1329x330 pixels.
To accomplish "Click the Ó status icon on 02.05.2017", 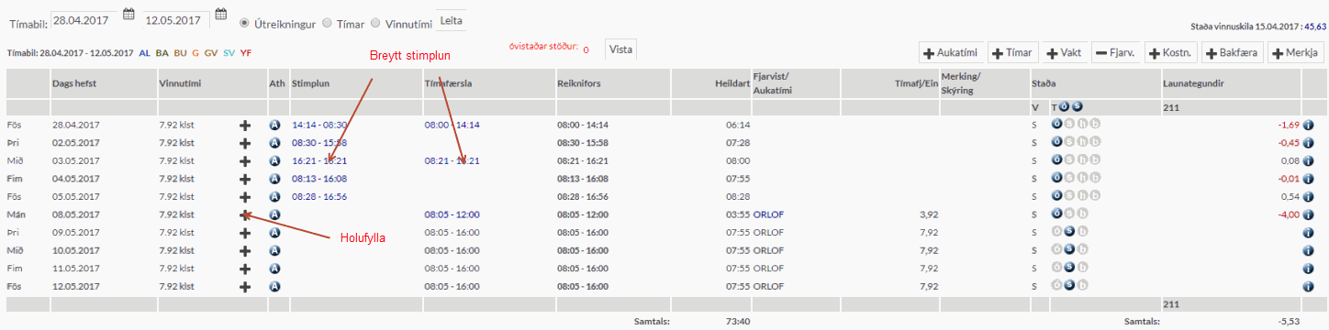I will point(1055,142).
